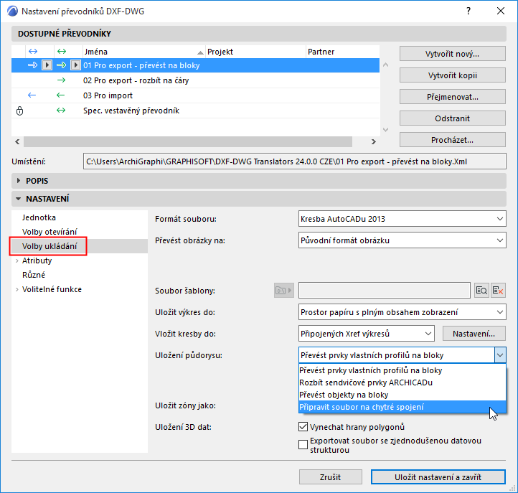This screenshot has height=493, width=518.
Task: Click blue import arrow in 03 Pro import row
Action: click(x=32, y=95)
